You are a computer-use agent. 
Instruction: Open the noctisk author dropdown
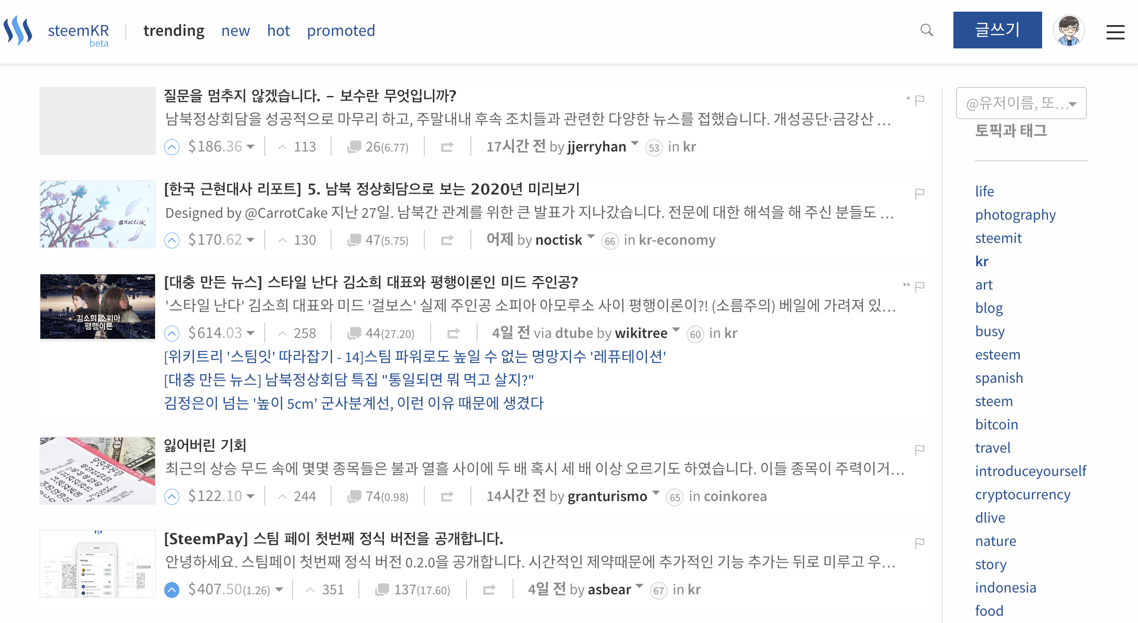[x=591, y=236]
